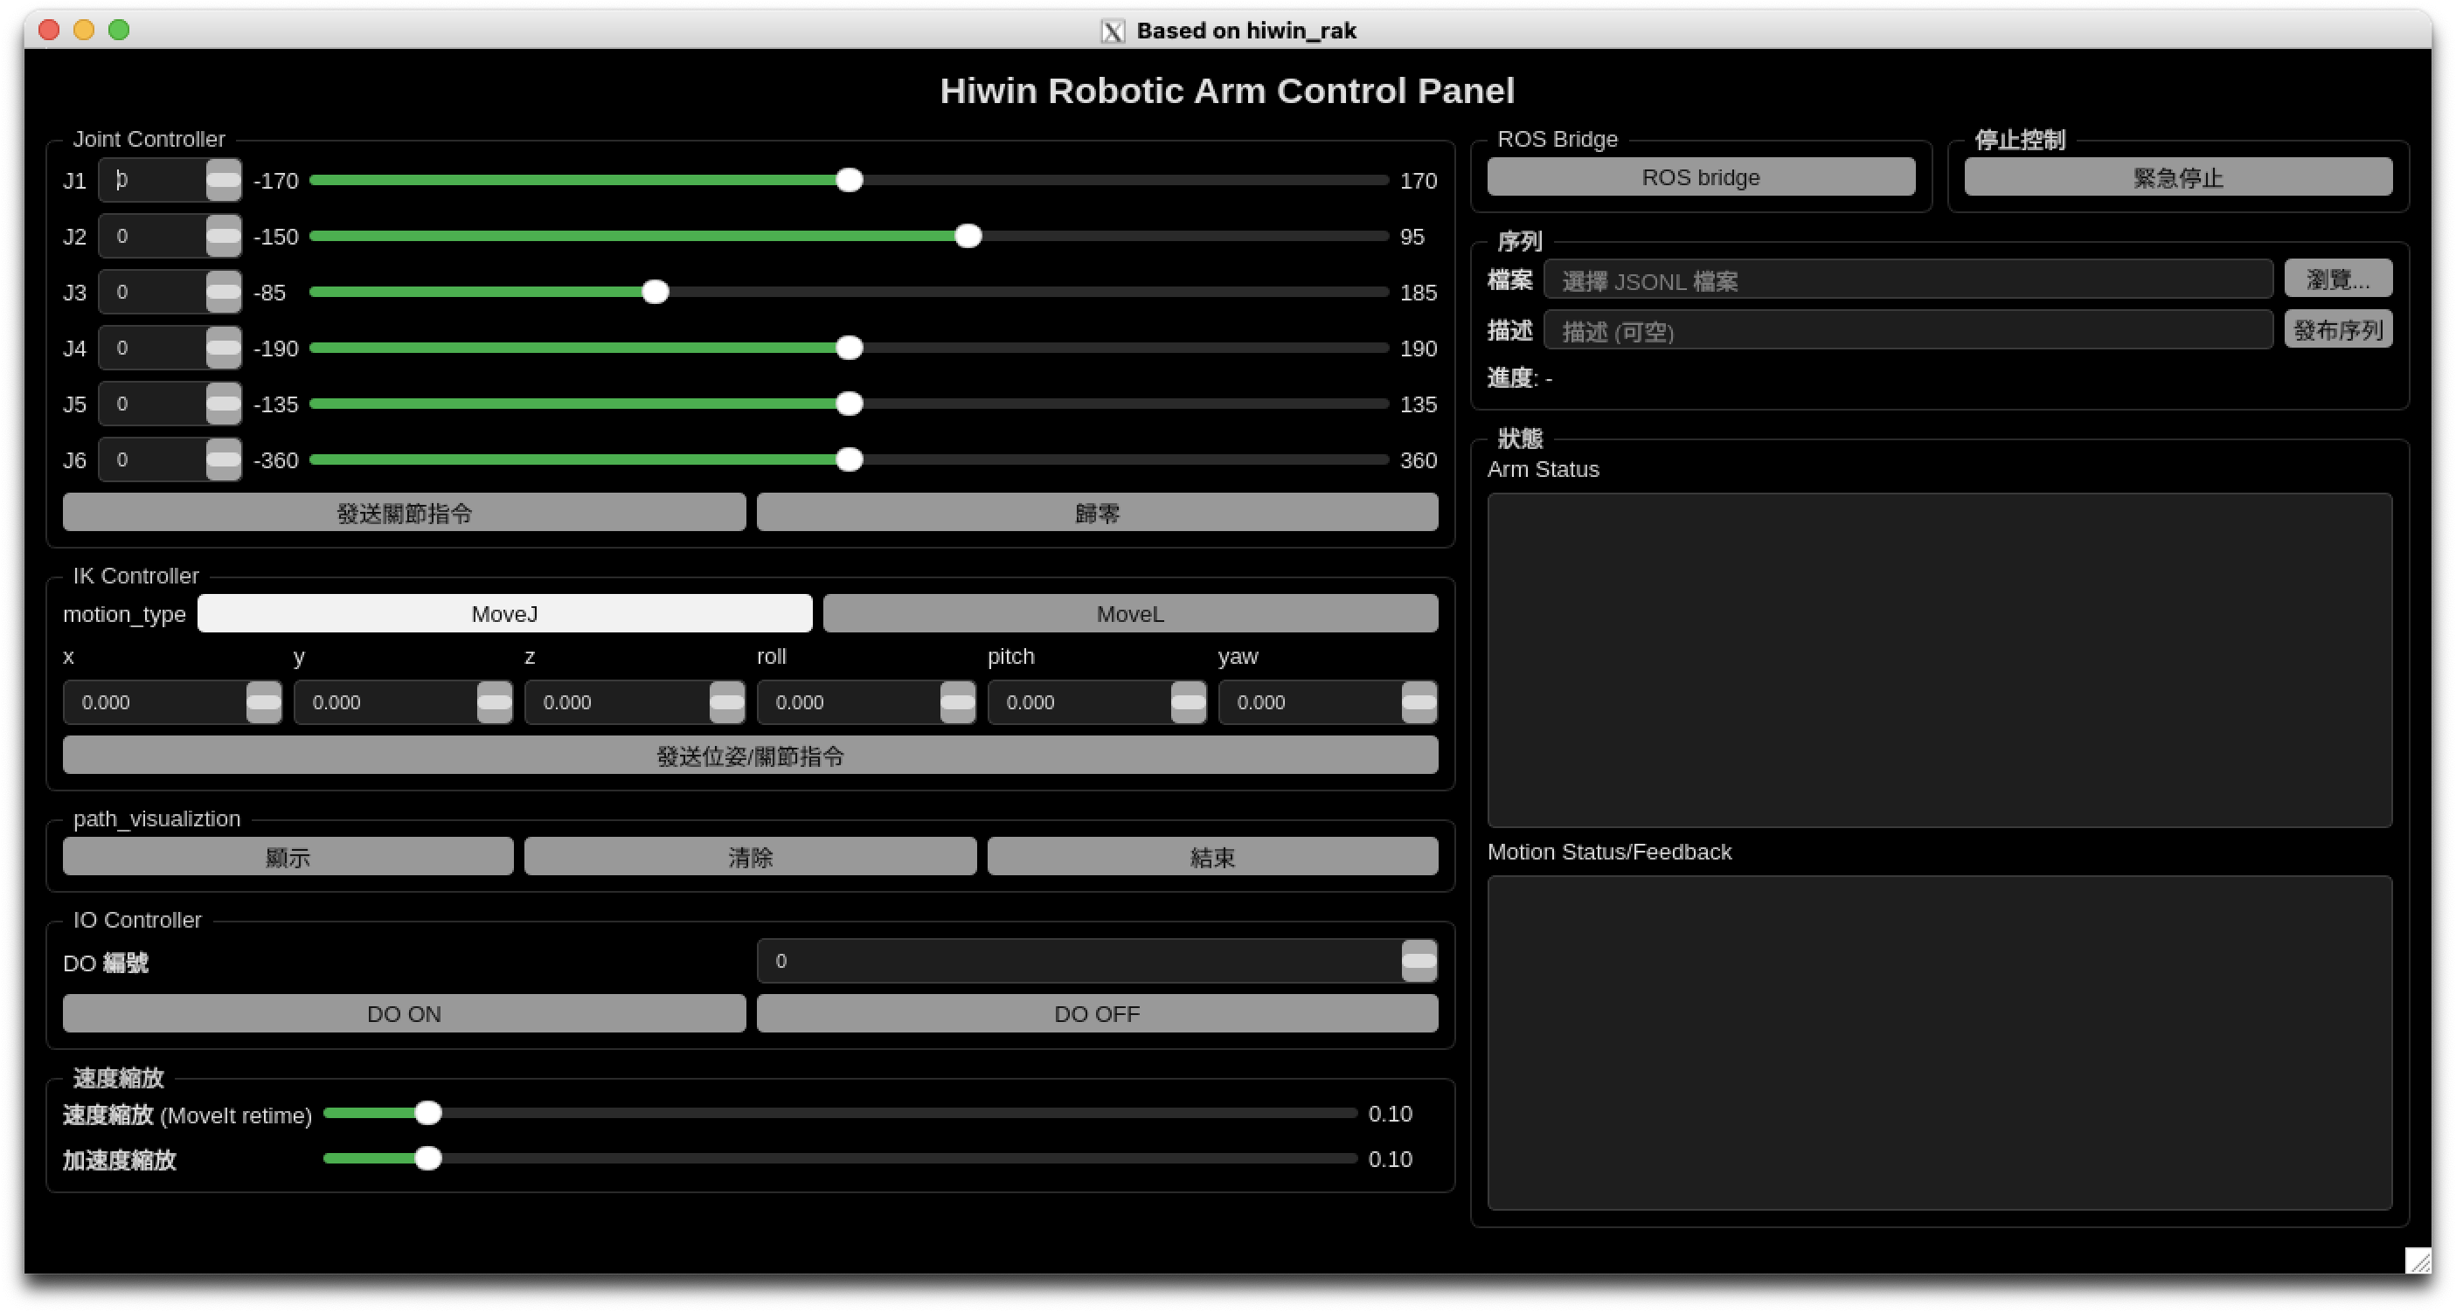Viewport: 2456px width, 1312px height.
Task: Focus the 選擇 JSONL 檔案 file field
Action: coord(1909,280)
